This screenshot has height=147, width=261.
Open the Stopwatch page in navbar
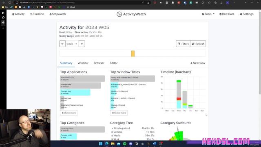(58, 14)
